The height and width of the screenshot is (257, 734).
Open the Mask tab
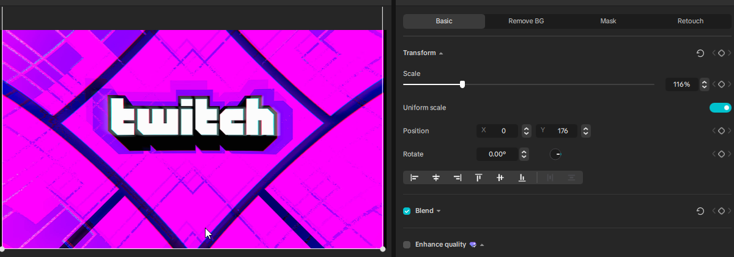(608, 21)
